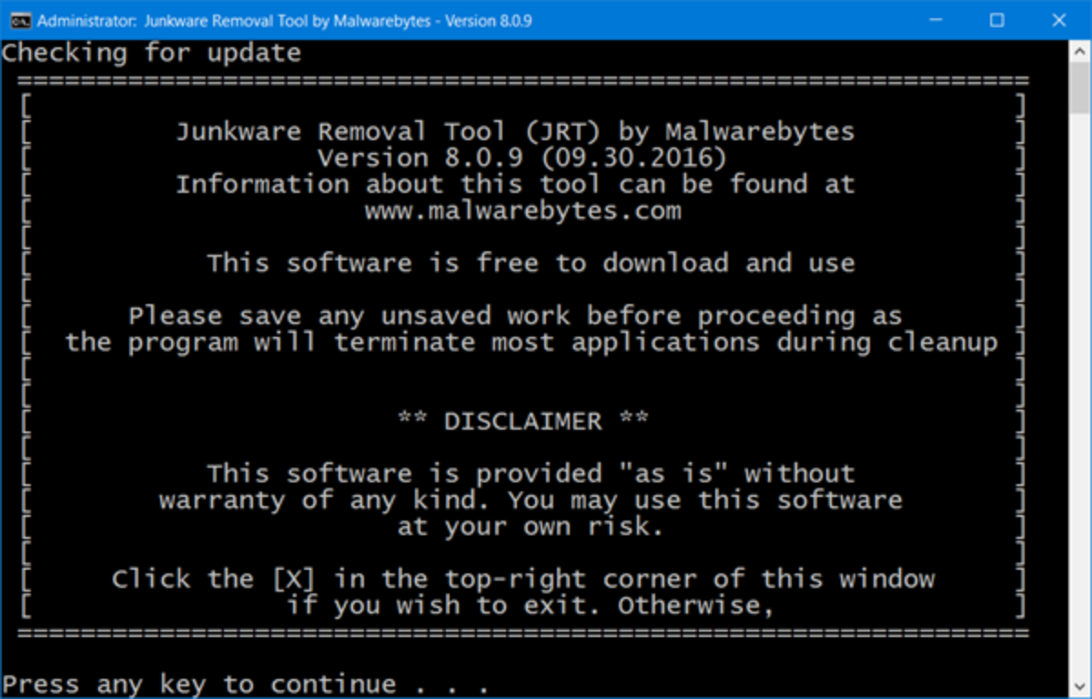
Task: Click the 'Version 8.0.9 (09.30.2016)' line
Action: (x=522, y=158)
